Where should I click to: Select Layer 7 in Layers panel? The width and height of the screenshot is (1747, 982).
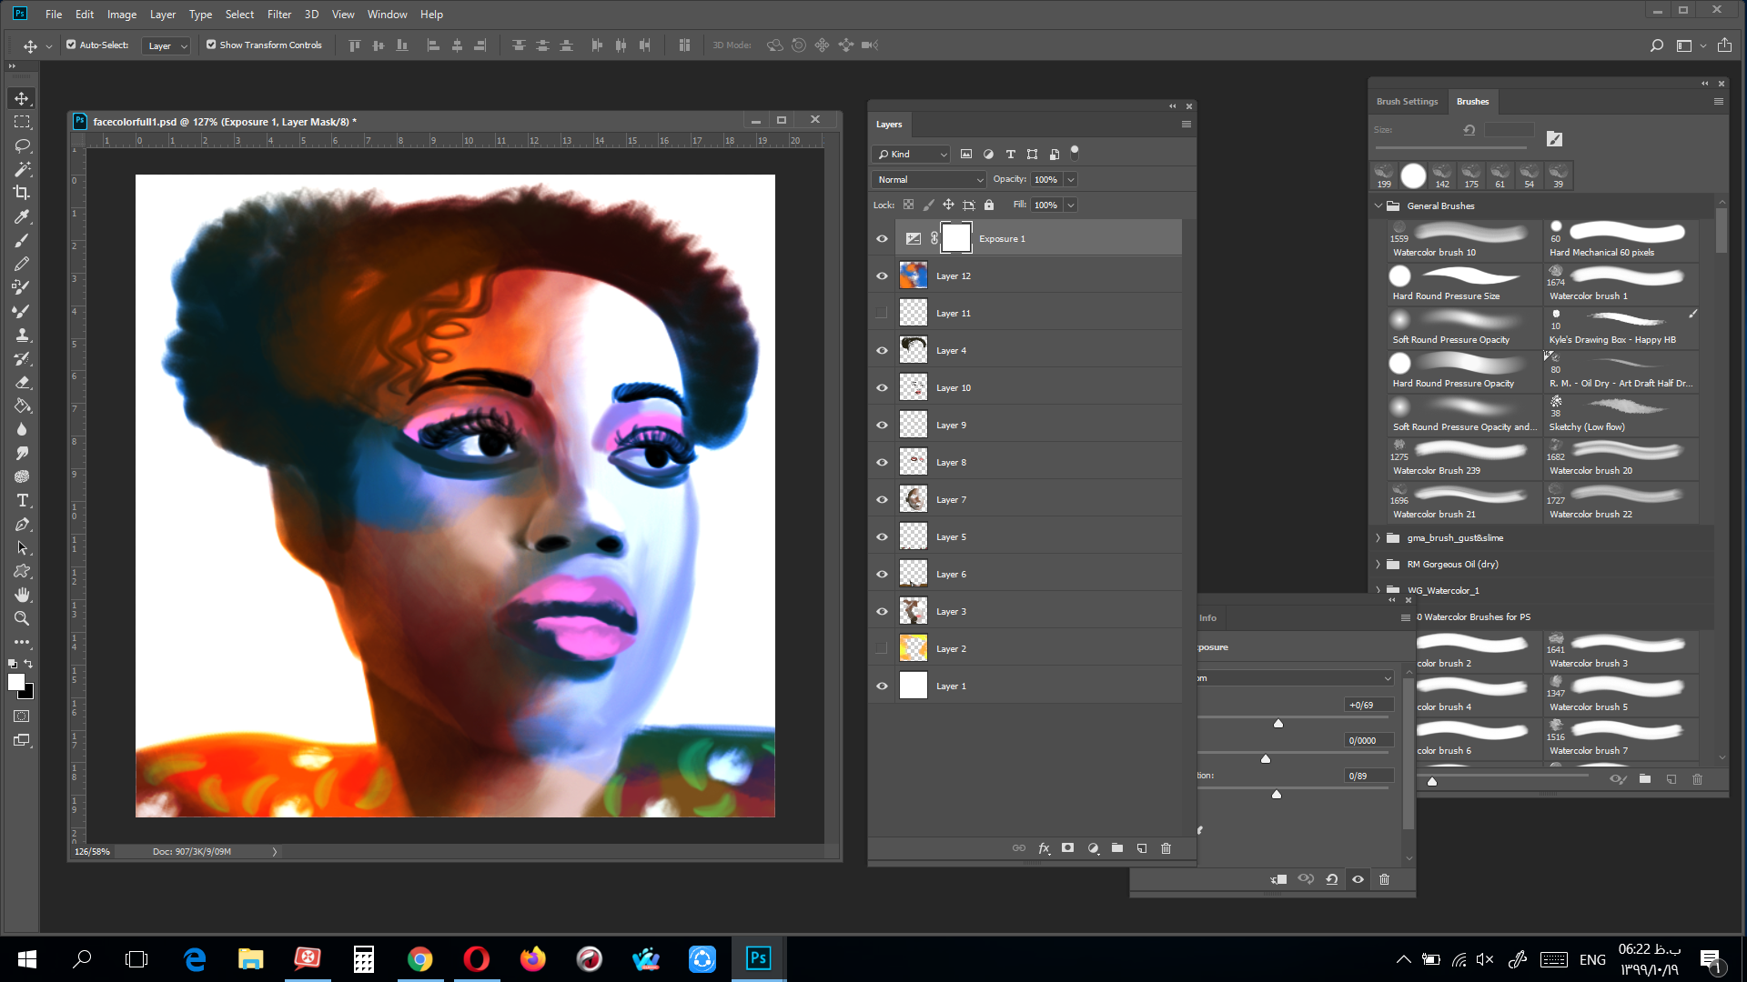tap(1039, 500)
